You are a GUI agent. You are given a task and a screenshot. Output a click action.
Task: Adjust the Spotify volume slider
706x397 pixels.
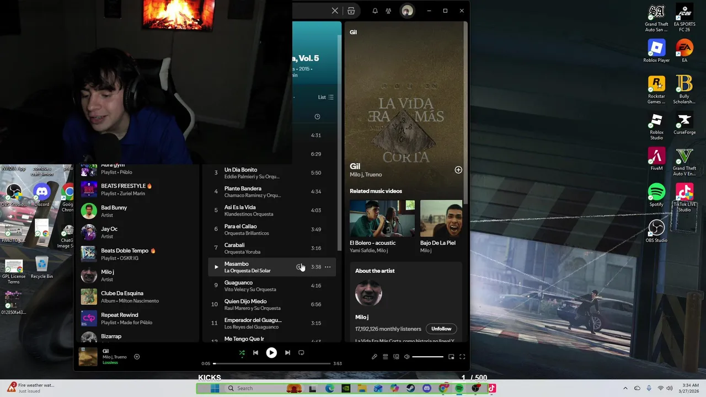coord(427,357)
